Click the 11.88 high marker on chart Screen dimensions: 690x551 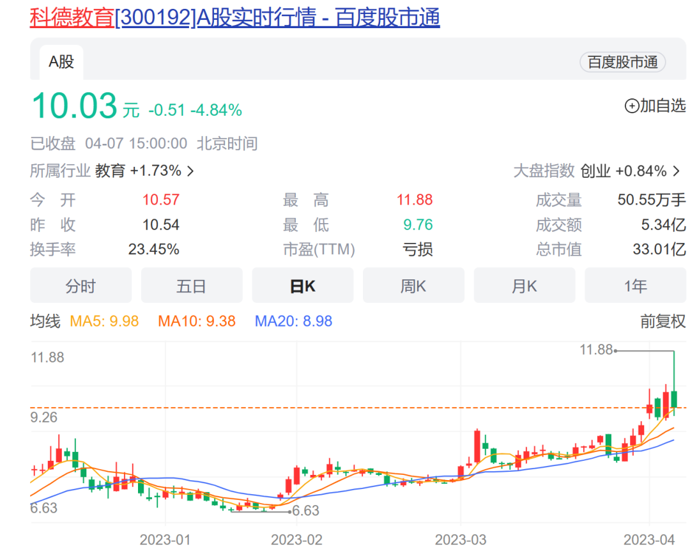click(596, 350)
